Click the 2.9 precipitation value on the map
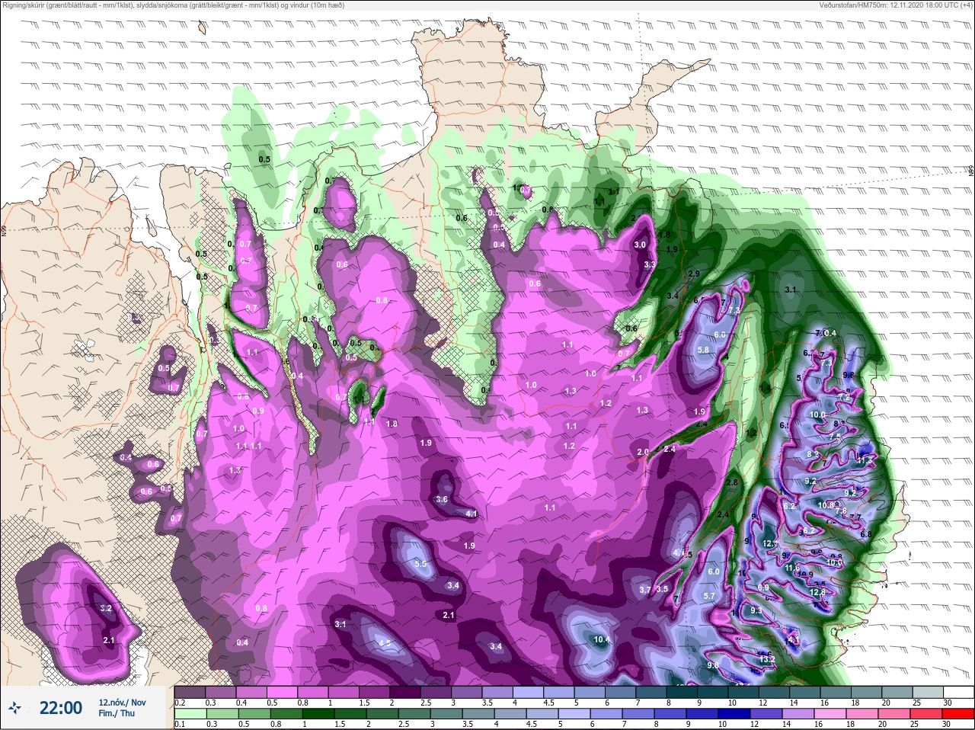Viewport: 975px width, 730px height. pyautogui.click(x=693, y=274)
